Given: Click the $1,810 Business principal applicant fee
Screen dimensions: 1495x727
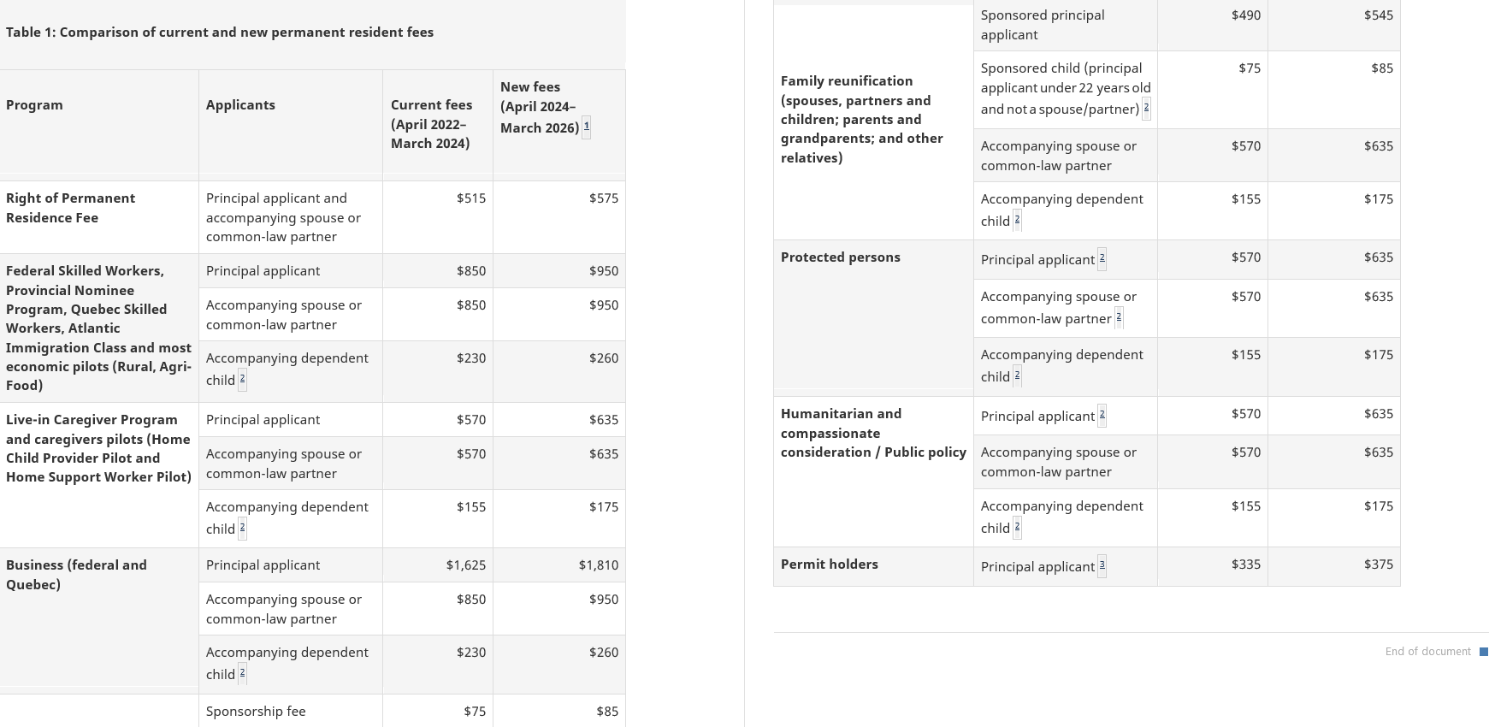Looking at the screenshot, I should tap(598, 565).
